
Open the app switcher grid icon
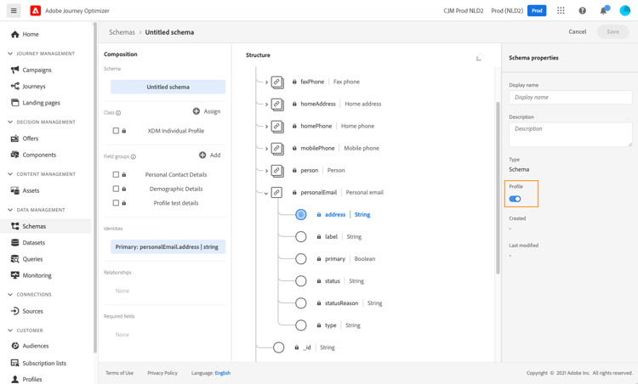point(561,11)
